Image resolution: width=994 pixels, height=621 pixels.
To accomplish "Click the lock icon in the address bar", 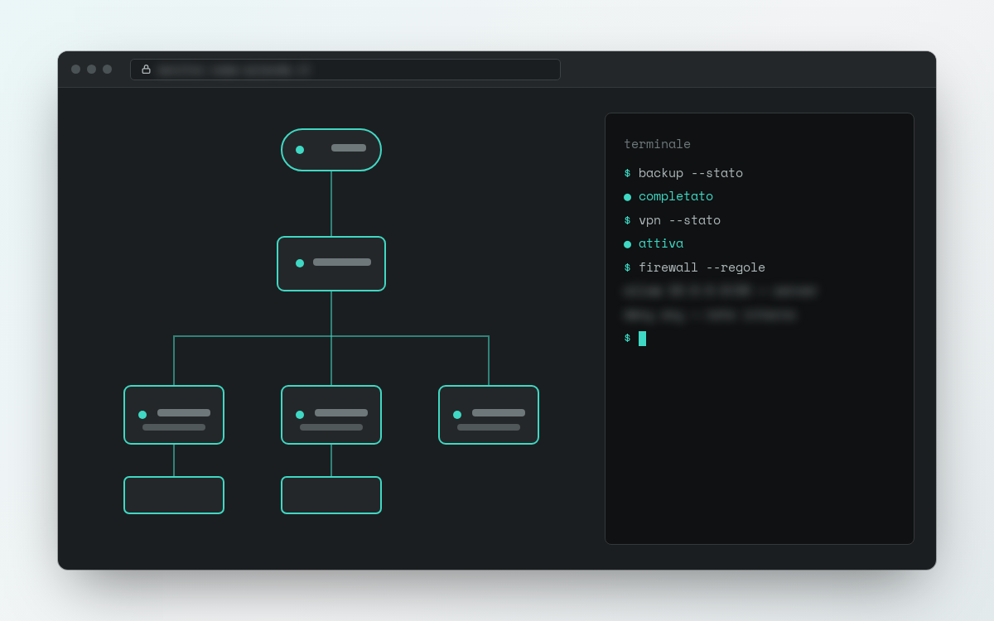I will (x=147, y=70).
